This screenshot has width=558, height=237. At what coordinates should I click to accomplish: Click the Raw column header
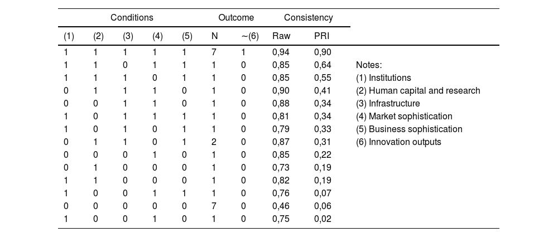point(281,37)
